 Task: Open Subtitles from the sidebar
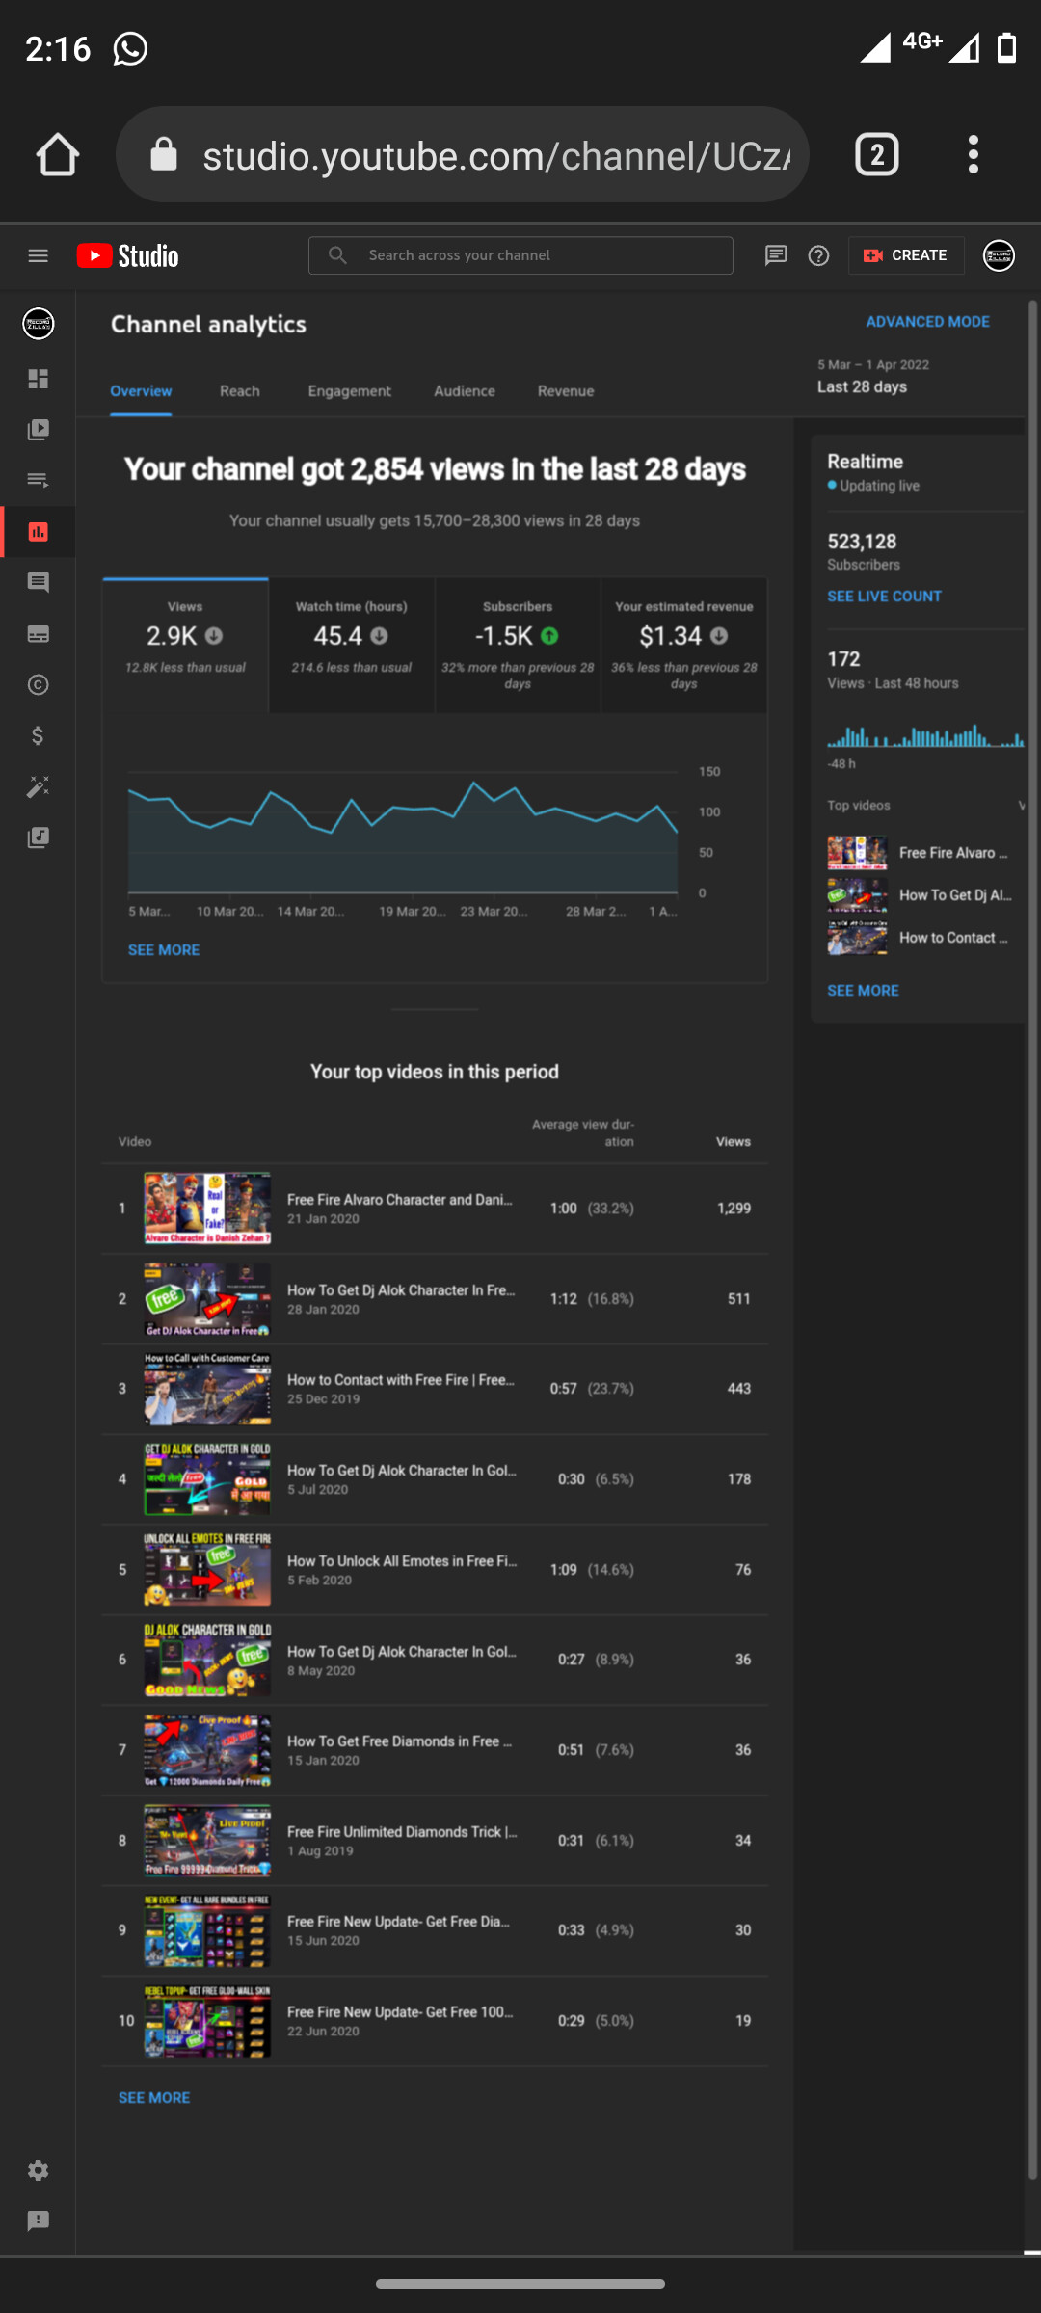pos(38,634)
